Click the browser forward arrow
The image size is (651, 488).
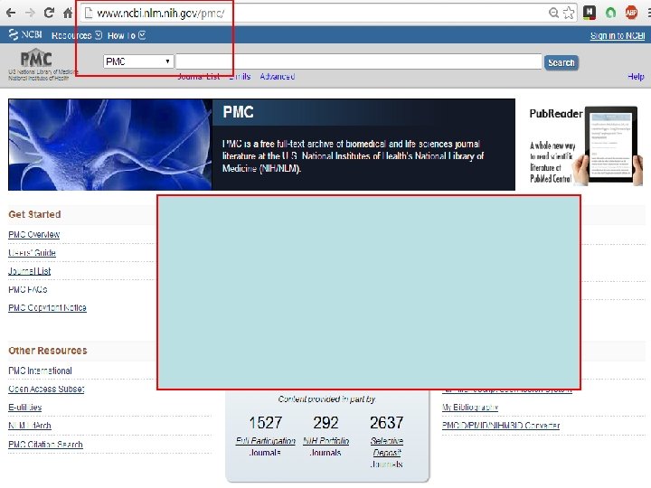(30, 14)
